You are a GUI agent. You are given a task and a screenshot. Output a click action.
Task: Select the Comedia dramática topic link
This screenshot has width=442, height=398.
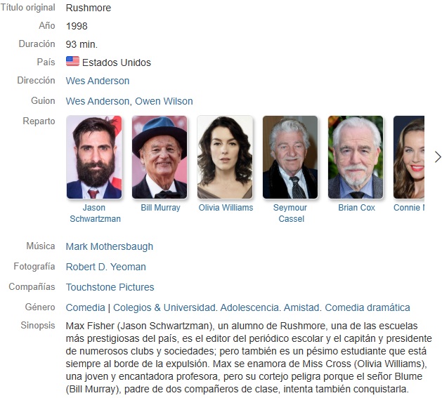(x=368, y=307)
